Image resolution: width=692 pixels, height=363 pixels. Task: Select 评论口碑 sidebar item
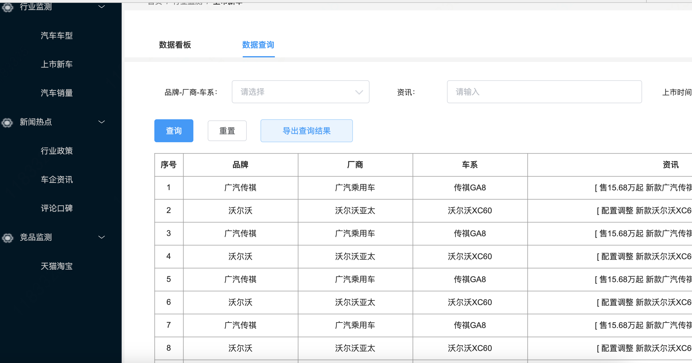[57, 208]
